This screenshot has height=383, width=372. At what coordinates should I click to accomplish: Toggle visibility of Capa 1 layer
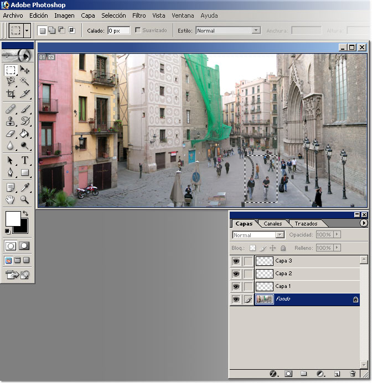(236, 286)
